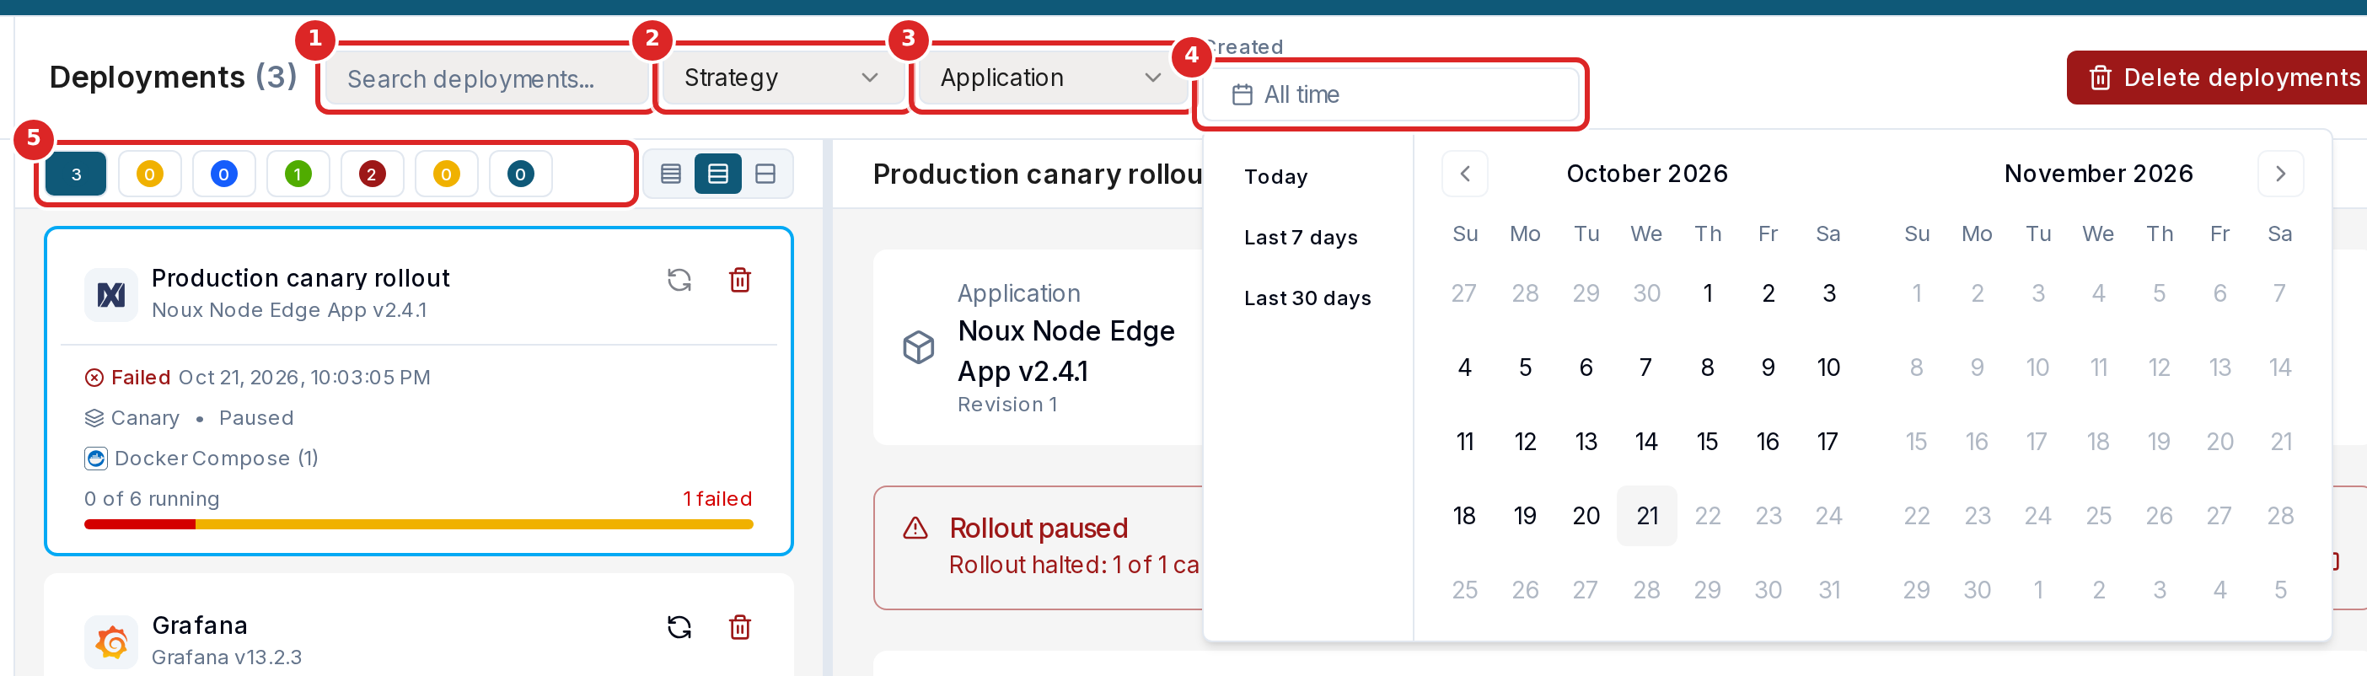The width and height of the screenshot is (2367, 676).
Task: Click the cube icon beside Application details
Action: (918, 347)
